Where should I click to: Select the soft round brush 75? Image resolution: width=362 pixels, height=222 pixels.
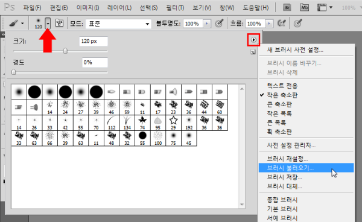[173, 138]
